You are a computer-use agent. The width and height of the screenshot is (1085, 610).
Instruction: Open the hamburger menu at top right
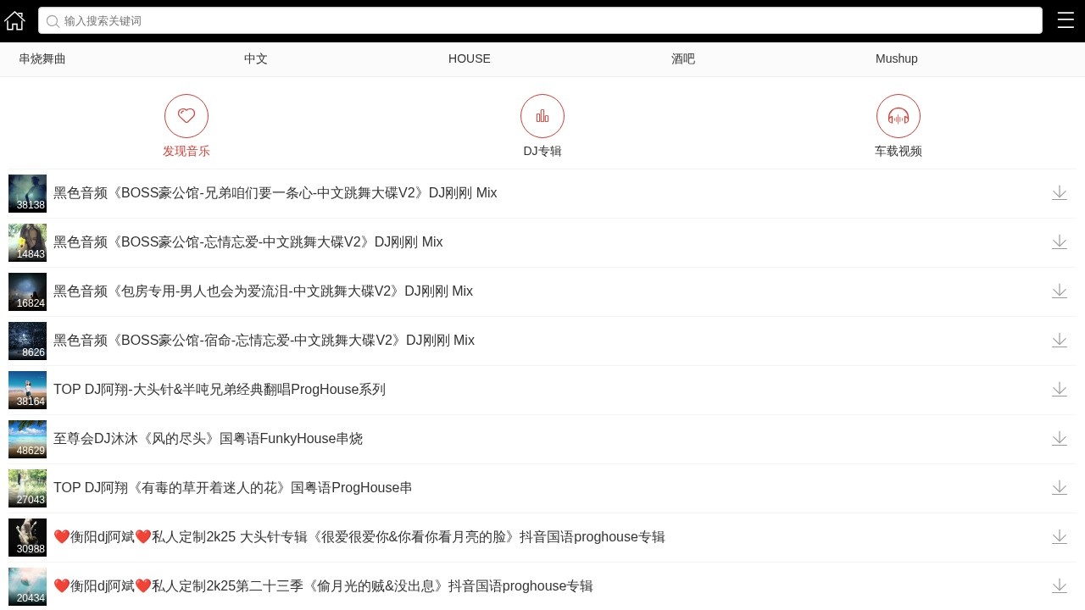coord(1065,19)
